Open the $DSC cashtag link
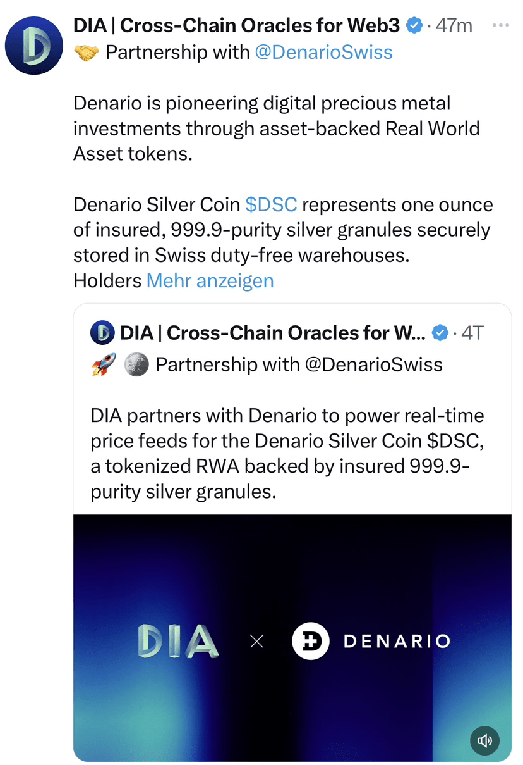 coord(270,205)
